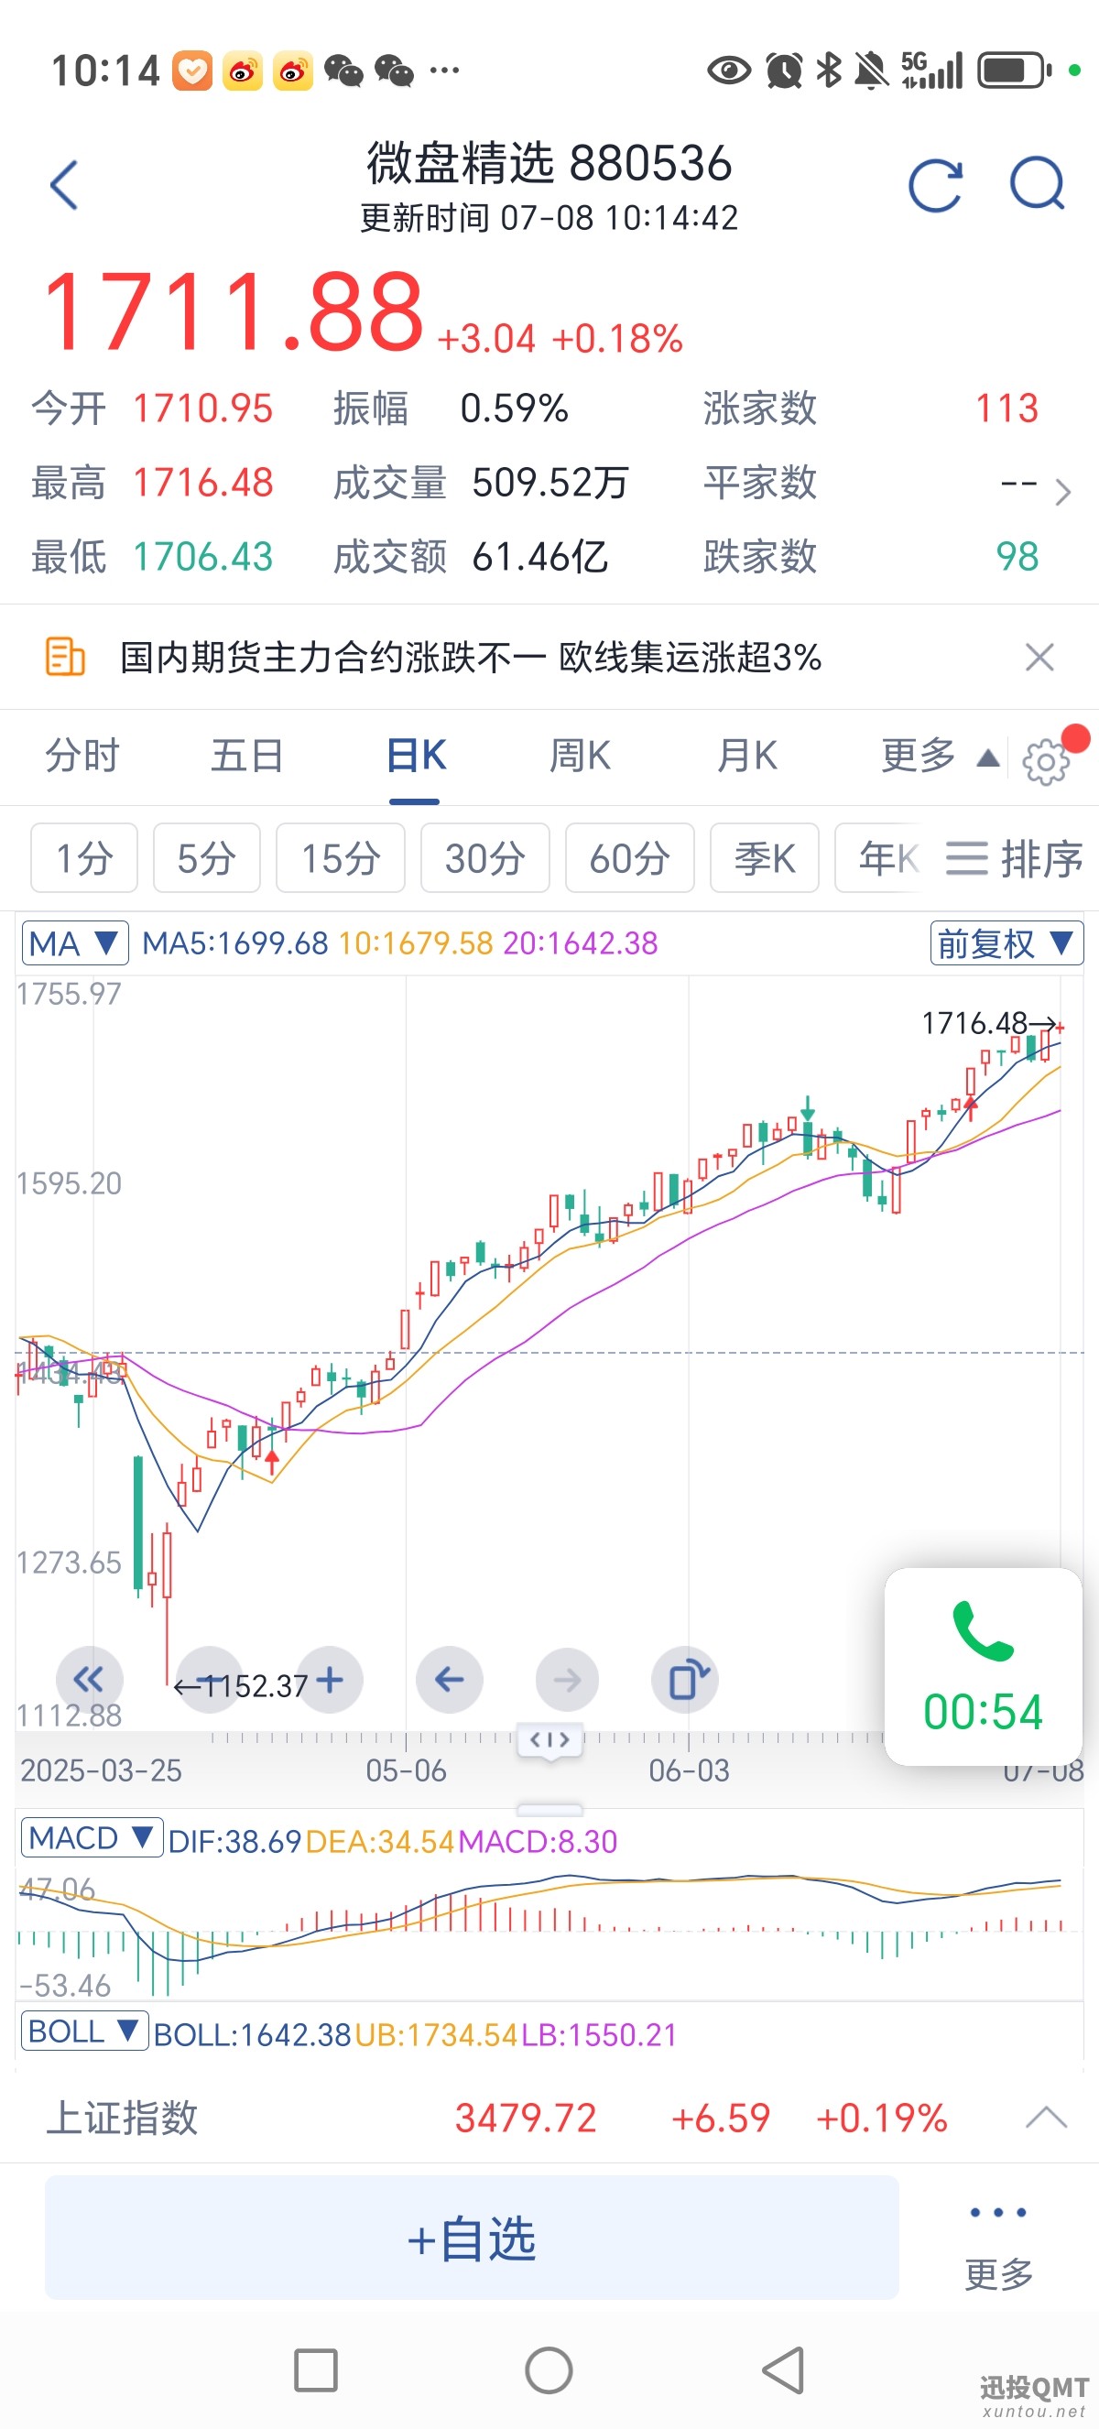Tap the back arrow icon
Viewport: 1099px width, 2429px height.
(64, 185)
